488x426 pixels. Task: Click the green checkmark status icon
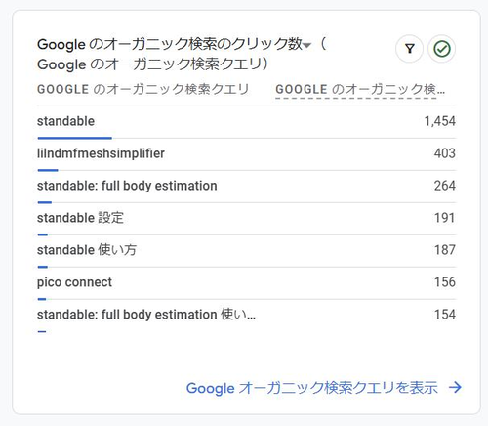442,49
